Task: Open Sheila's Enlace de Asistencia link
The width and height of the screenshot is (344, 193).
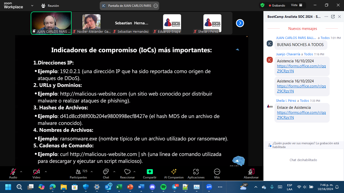Action: (x=301, y=115)
